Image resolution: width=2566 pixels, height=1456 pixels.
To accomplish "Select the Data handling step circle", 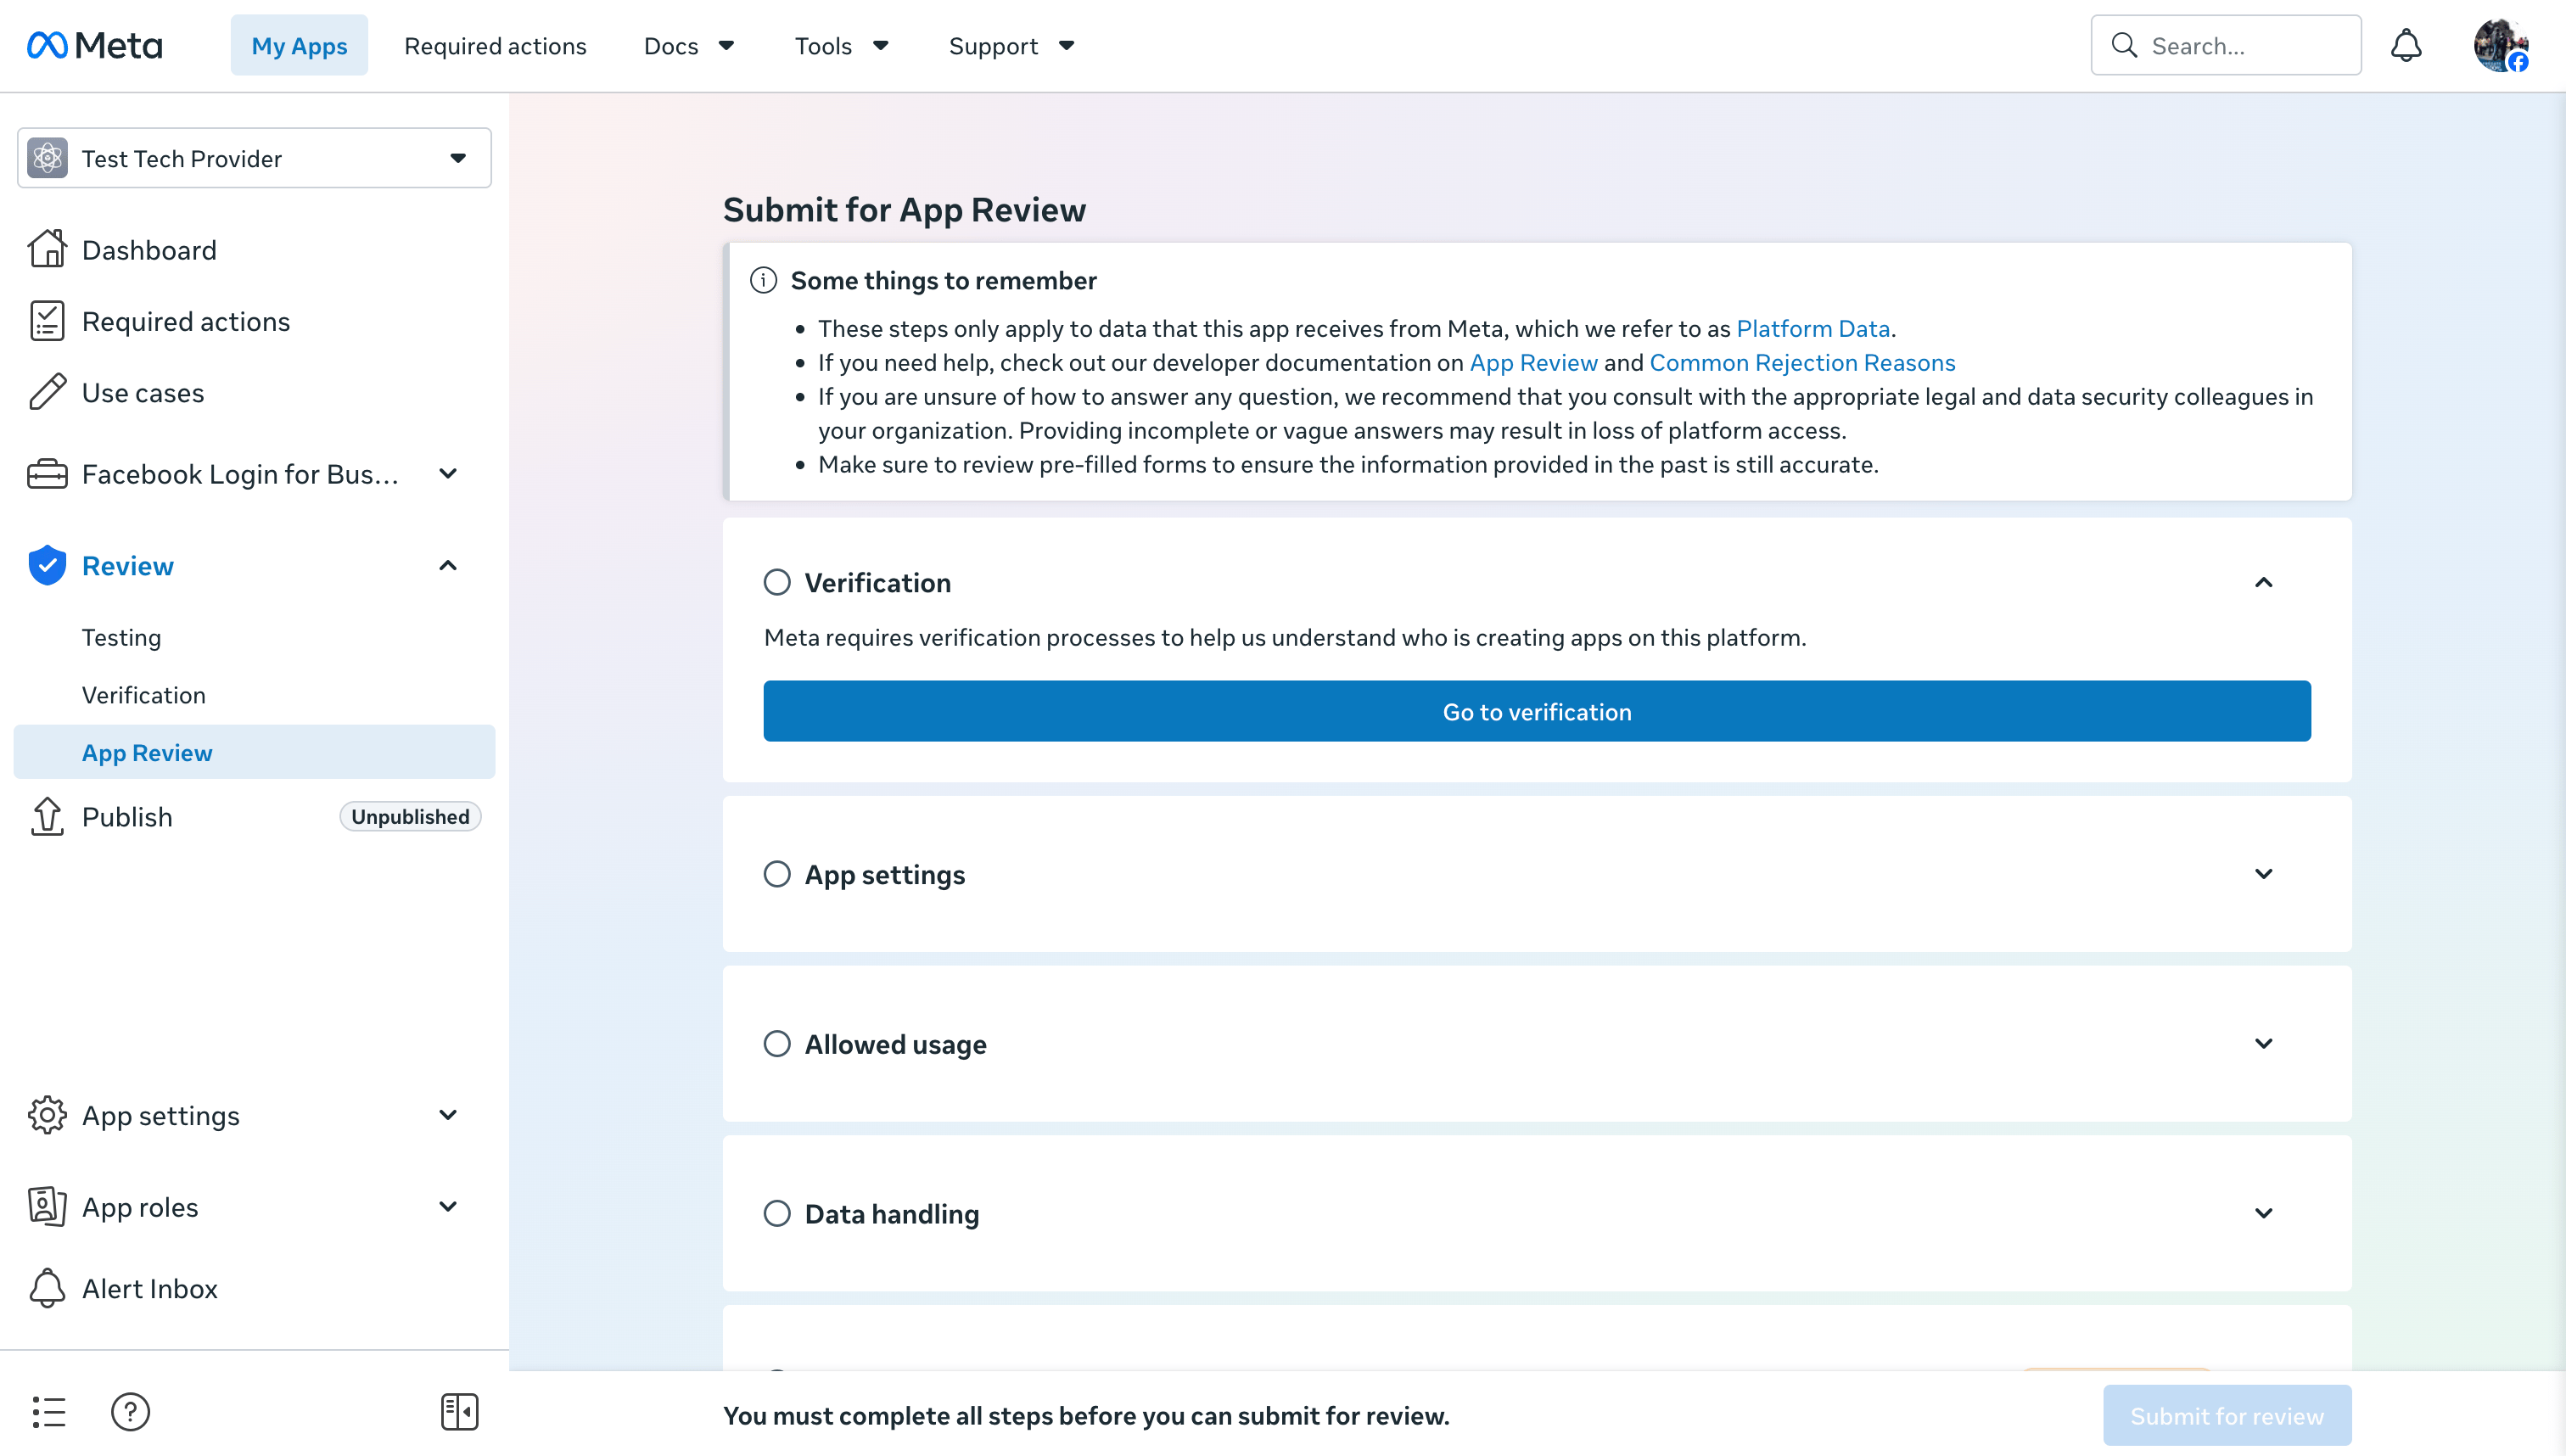I will click(777, 1214).
